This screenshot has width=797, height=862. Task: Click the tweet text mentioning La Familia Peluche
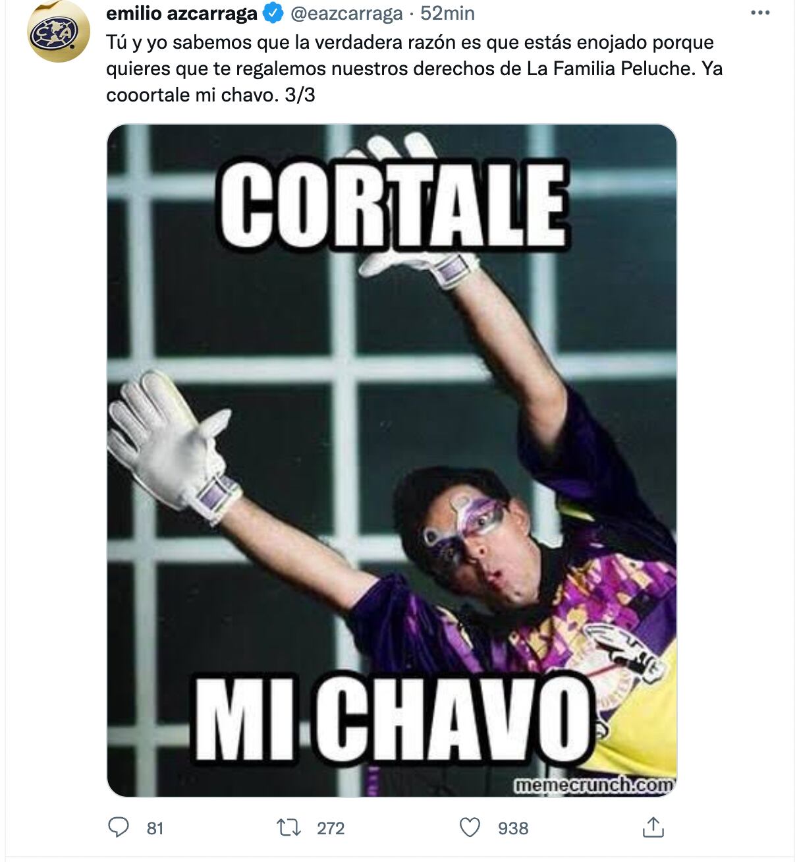click(414, 69)
